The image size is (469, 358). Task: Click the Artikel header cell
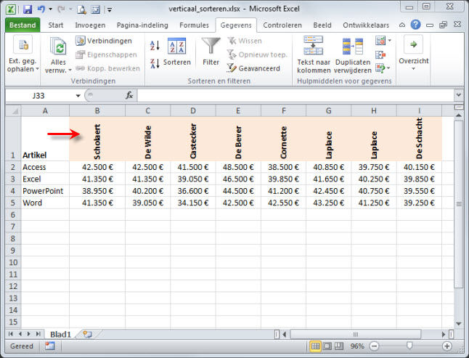pos(45,139)
